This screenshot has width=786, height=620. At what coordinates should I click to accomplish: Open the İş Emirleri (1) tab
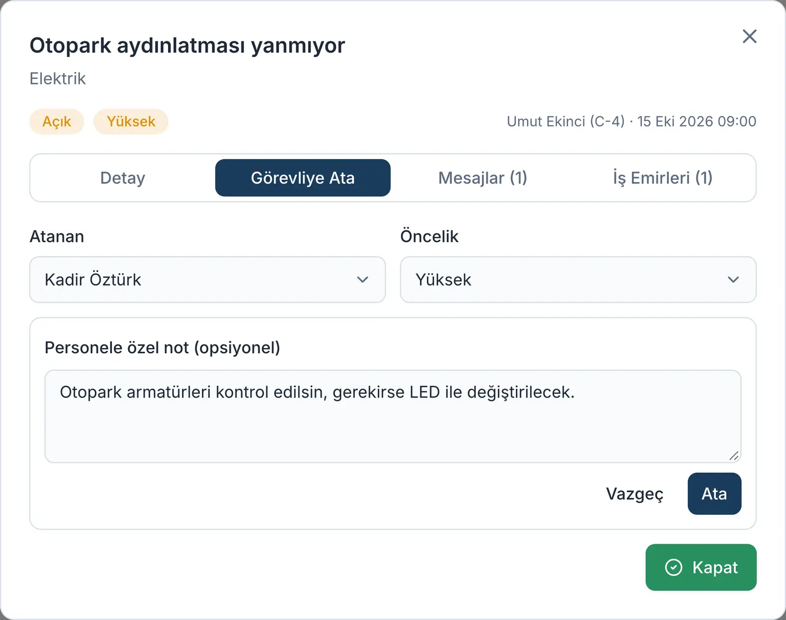click(663, 178)
